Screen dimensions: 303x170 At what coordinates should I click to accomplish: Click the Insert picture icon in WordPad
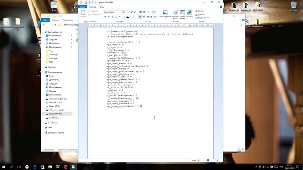[x=165, y=13]
